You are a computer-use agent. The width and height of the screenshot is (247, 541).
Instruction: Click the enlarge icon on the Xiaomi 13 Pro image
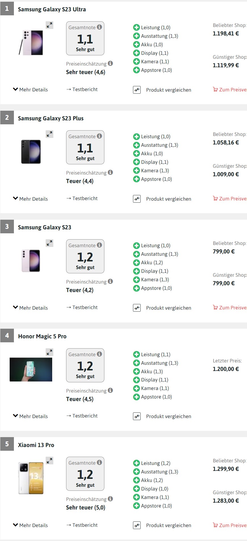pyautogui.click(x=50, y=460)
